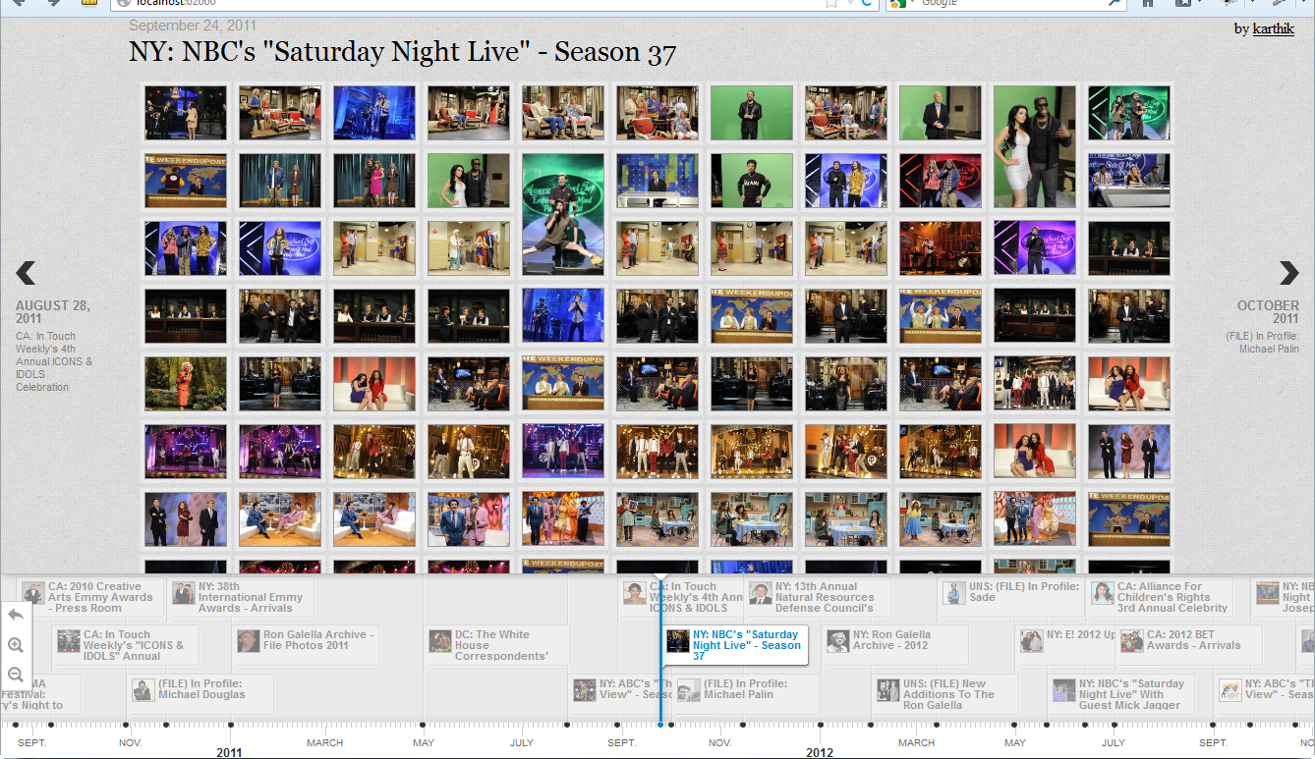
Task: Open tall photo of woman in white dress
Action: pos(1034,146)
